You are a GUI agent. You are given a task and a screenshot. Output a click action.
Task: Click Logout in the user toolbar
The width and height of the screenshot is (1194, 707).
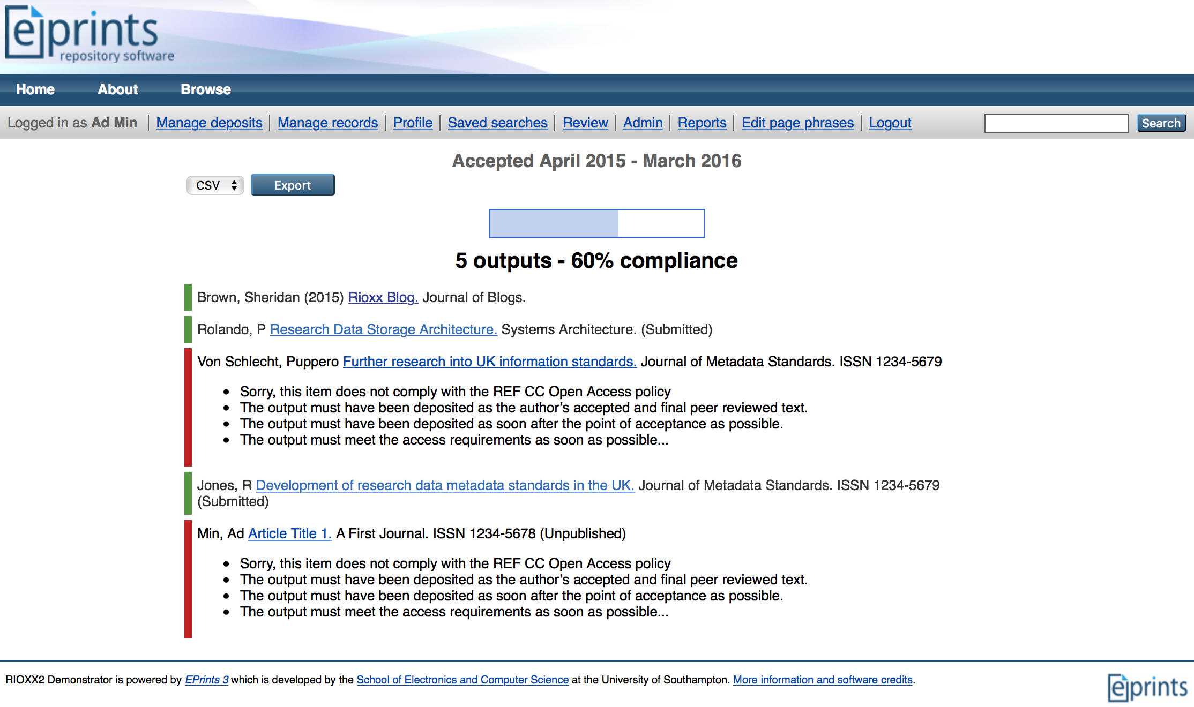pos(890,123)
